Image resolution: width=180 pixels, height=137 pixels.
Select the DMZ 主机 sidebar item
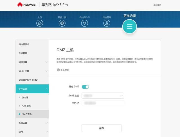(32, 114)
